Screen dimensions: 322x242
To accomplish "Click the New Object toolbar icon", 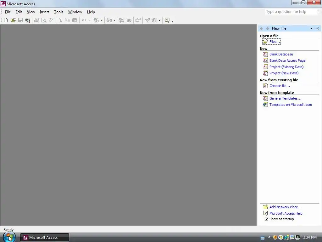I will [154, 20].
